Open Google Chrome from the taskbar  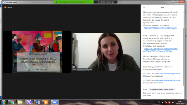click(x=12, y=102)
